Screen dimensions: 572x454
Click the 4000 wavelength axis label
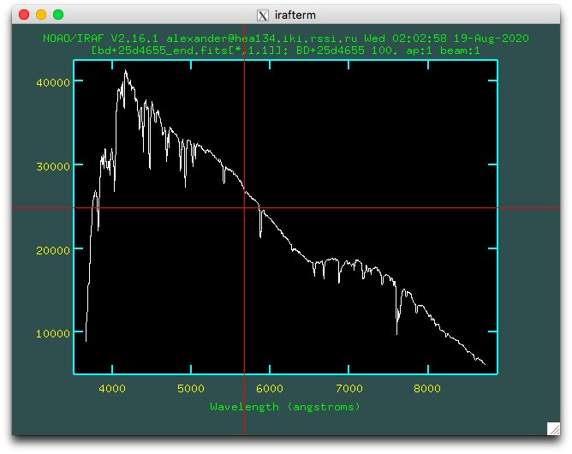click(x=112, y=388)
